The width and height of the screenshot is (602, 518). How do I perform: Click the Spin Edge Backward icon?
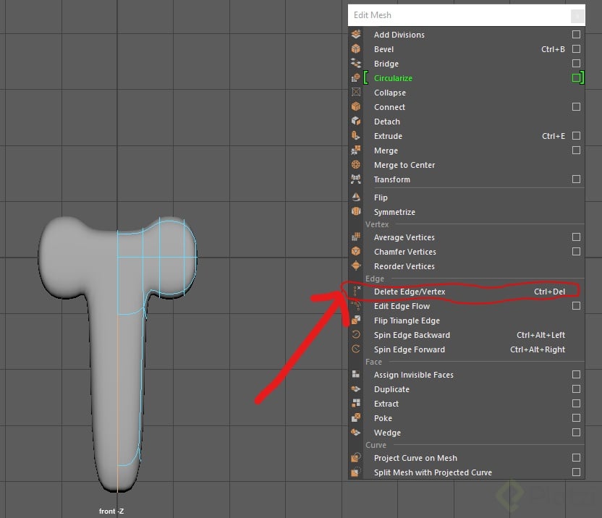(x=356, y=335)
